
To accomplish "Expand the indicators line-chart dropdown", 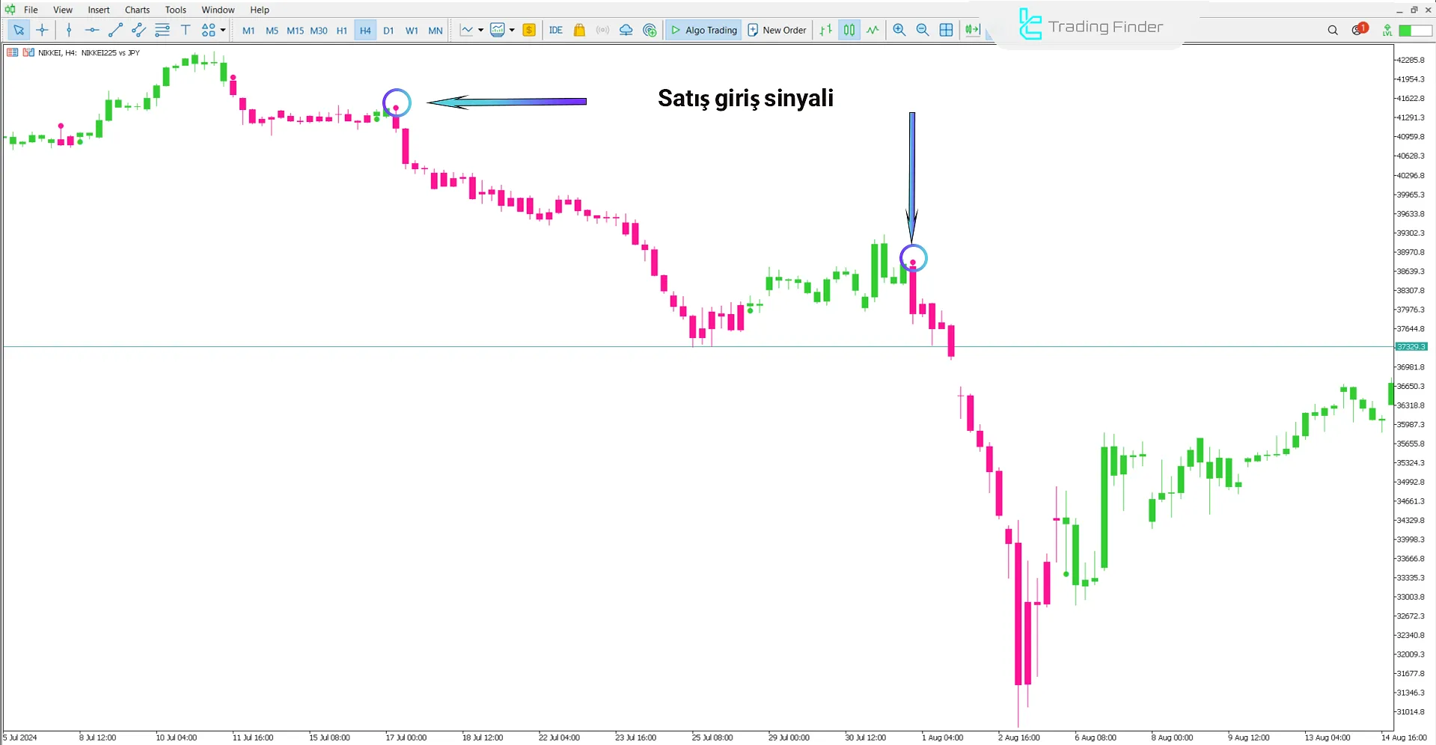I will coord(481,30).
